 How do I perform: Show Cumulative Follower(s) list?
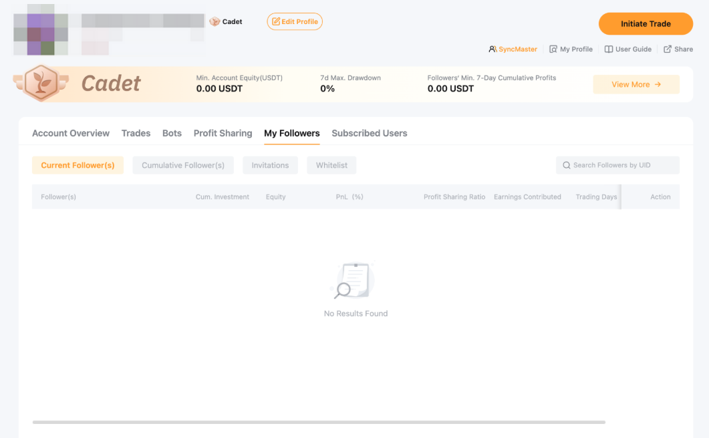tap(183, 165)
